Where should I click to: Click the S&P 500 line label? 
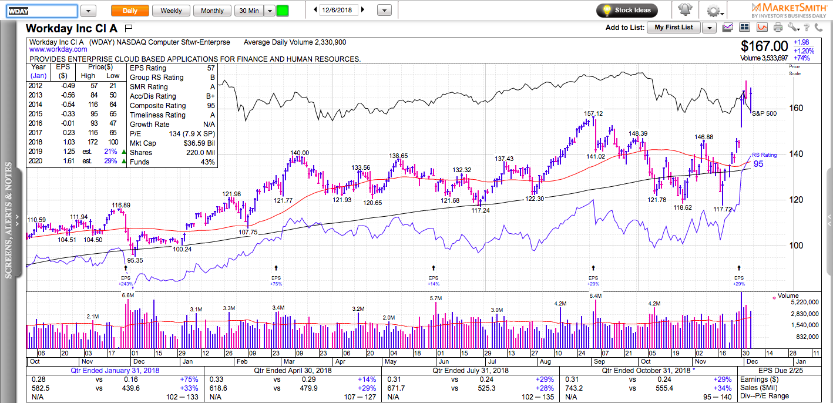pos(764,113)
